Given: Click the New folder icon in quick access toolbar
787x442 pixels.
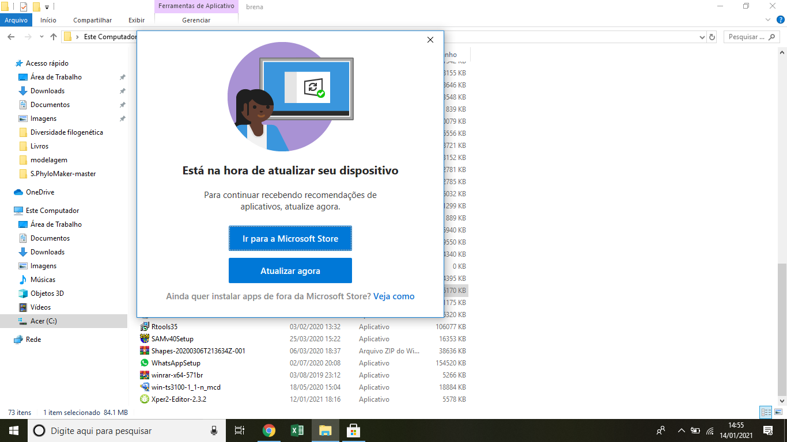Looking at the screenshot, I should (x=36, y=7).
